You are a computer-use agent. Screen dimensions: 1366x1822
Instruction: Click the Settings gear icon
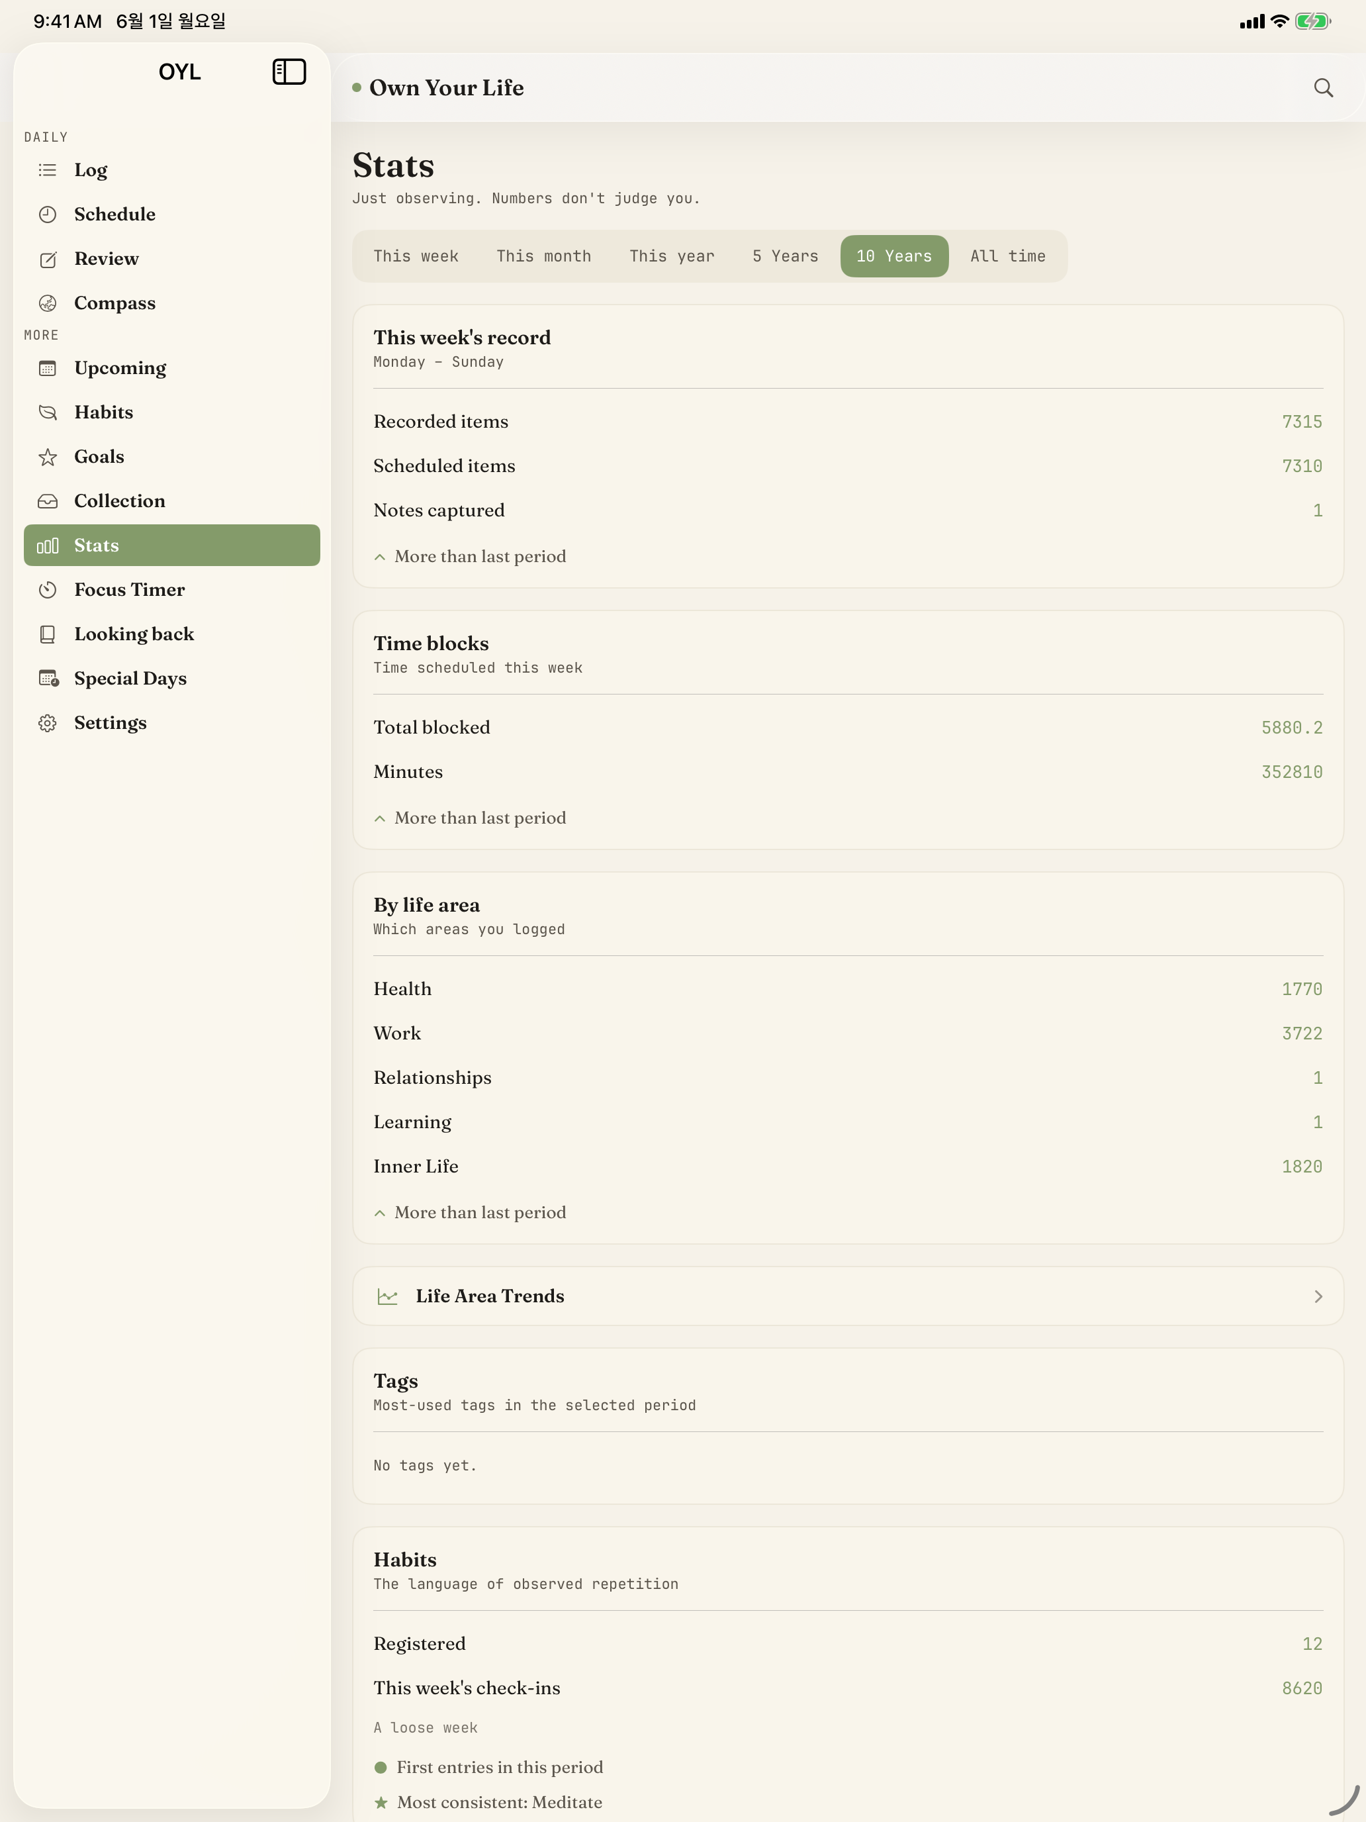click(48, 723)
